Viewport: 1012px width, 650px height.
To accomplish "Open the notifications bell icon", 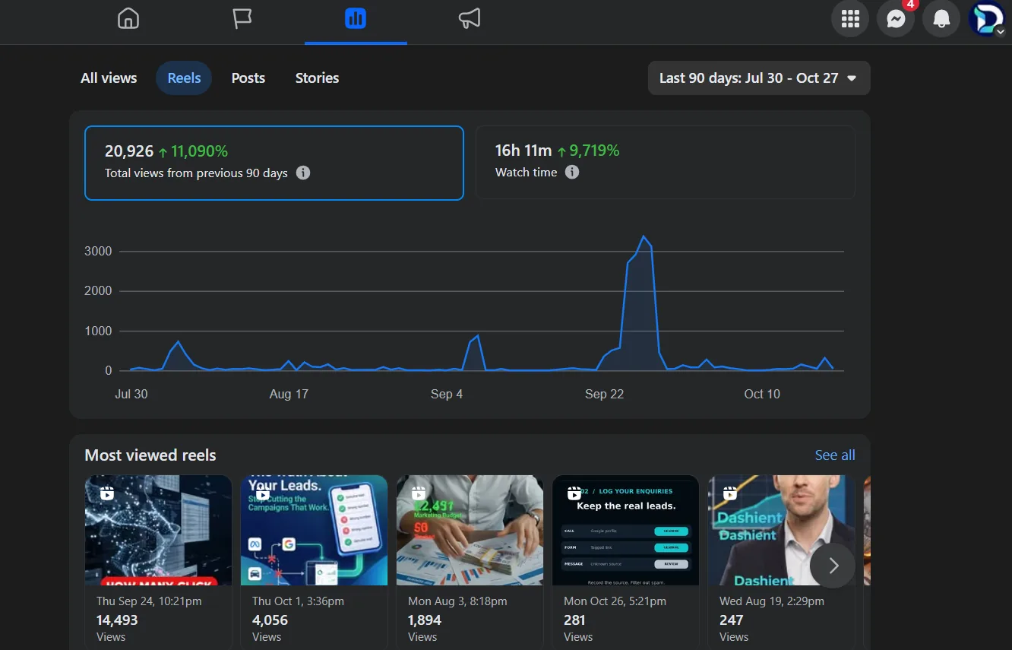I will pos(941,18).
